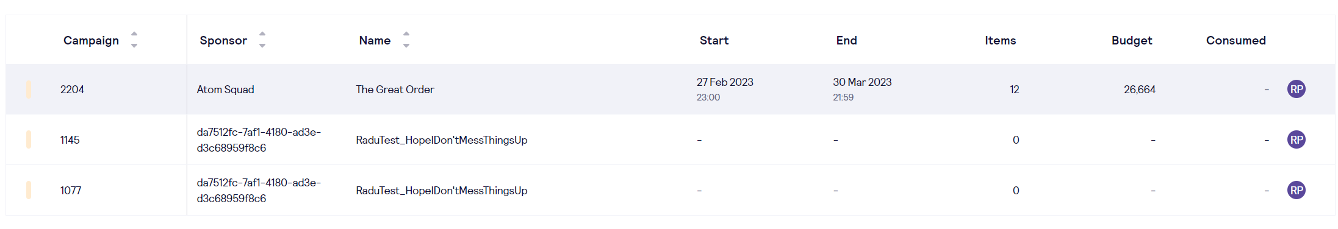Click the RP avatar on campaign 1145 row
This screenshot has height=229, width=1338.
pos(1296,140)
